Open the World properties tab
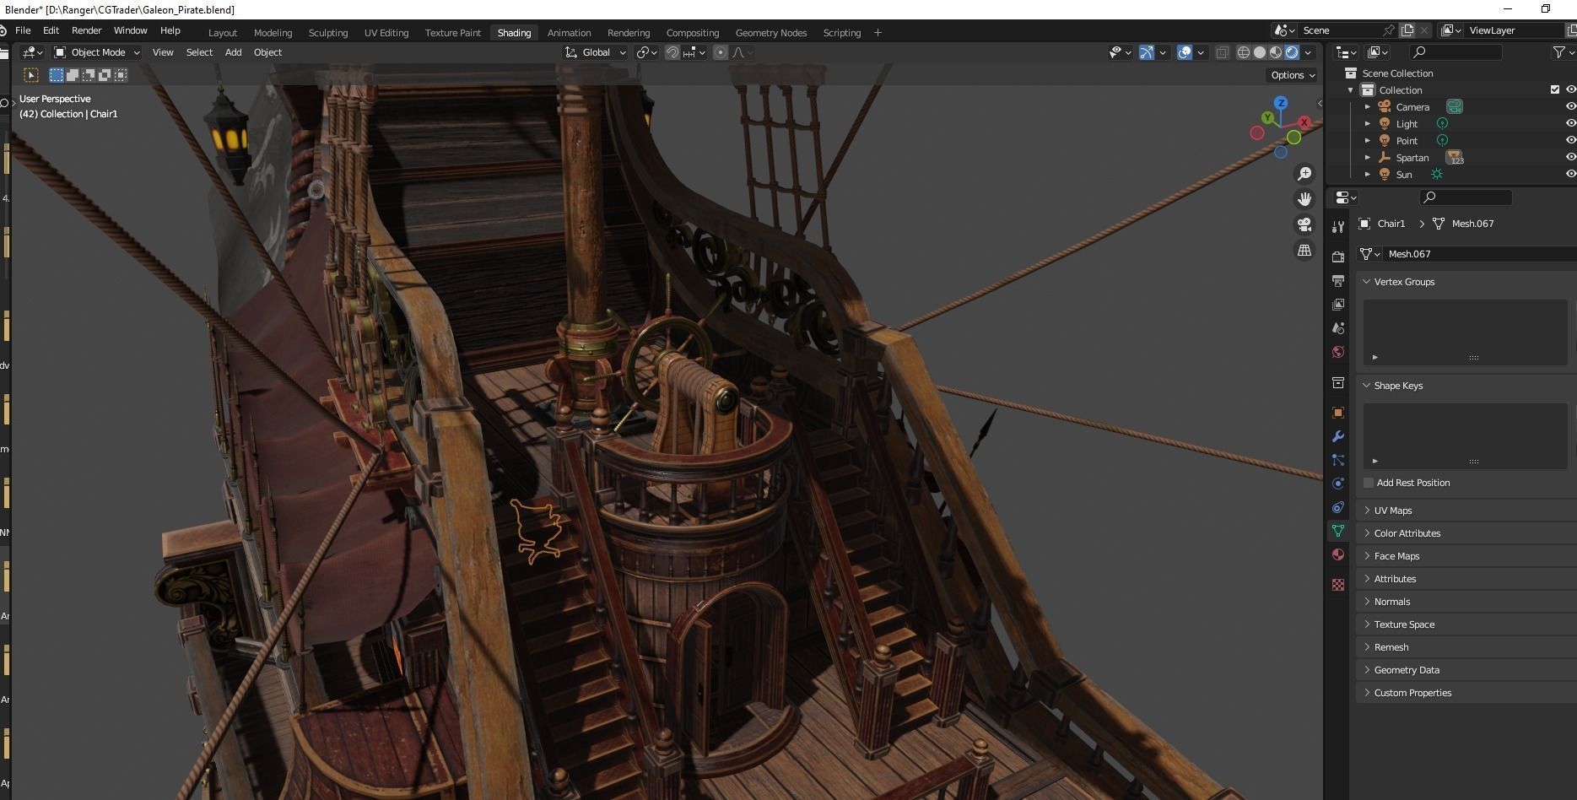This screenshot has width=1577, height=800. [x=1338, y=352]
